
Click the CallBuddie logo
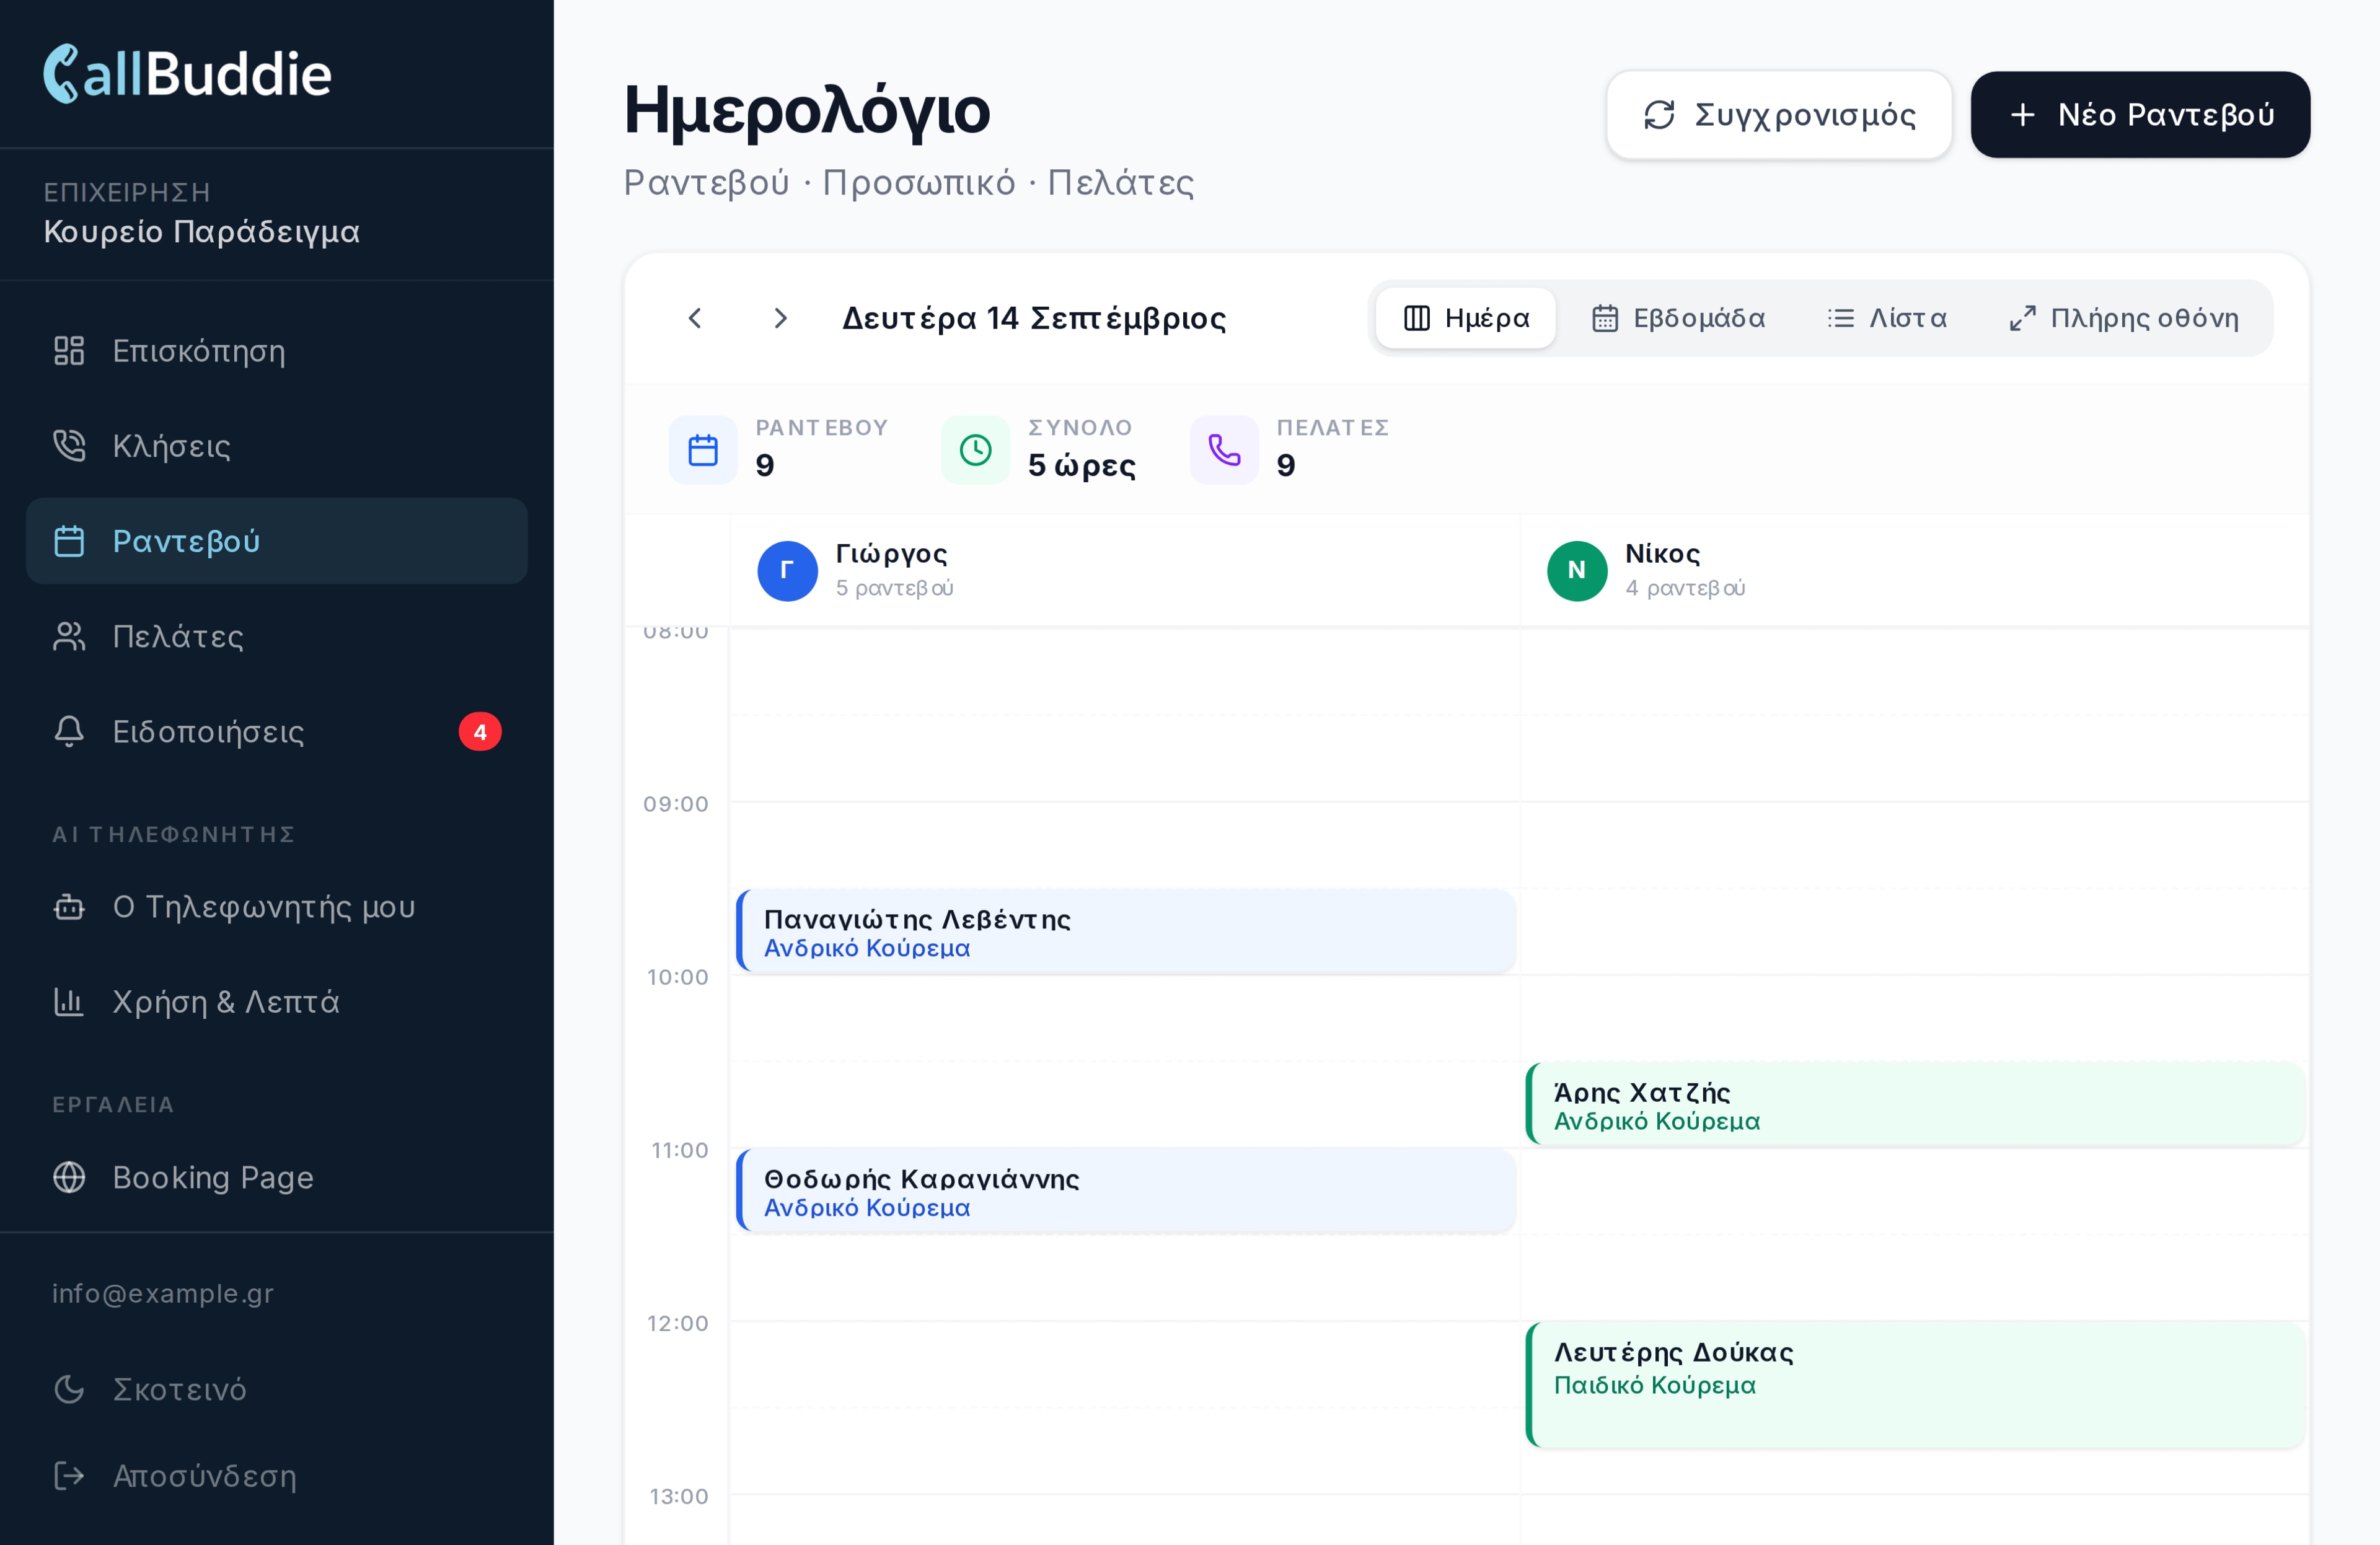click(187, 74)
